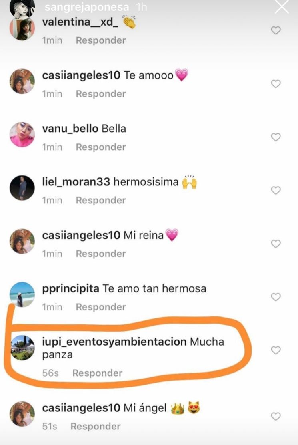Reply to pprincipita's comment
Screen dimensions: 298x445
(x=101, y=307)
